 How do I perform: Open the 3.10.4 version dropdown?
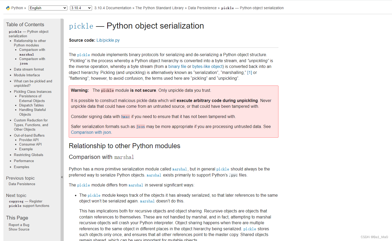click(81, 8)
